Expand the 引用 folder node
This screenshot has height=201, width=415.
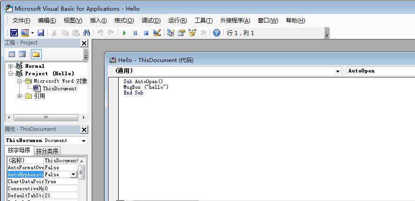[x=19, y=96]
